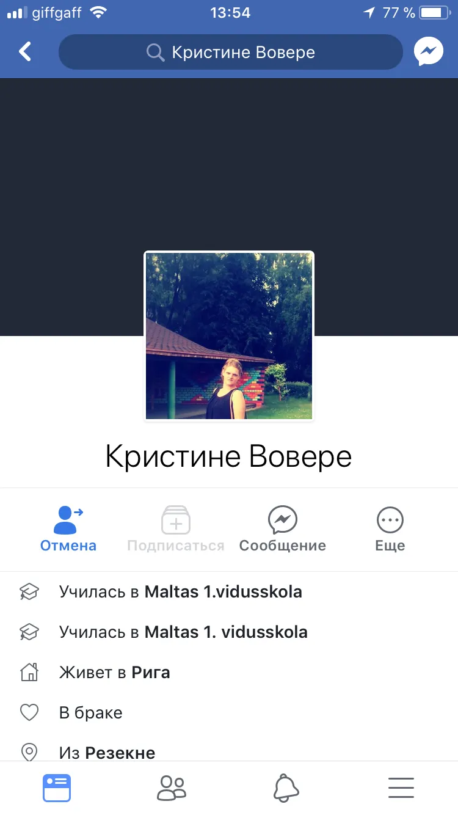Switch to the Friends tab
Screen dimensions: 458x815
(x=172, y=788)
